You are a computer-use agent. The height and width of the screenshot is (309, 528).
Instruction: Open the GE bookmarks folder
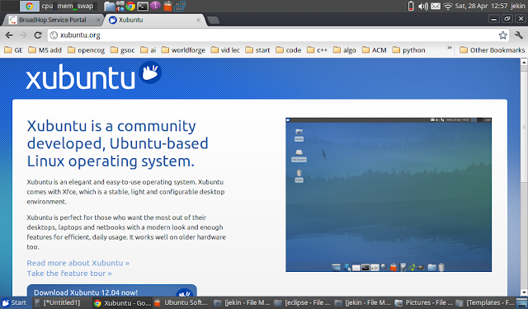tap(13, 50)
